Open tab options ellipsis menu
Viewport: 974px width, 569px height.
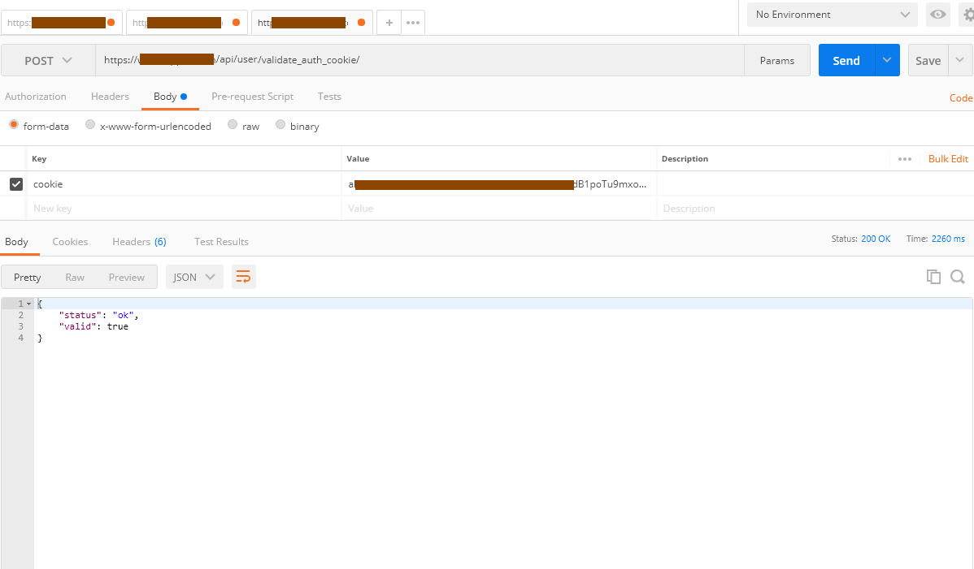(413, 23)
